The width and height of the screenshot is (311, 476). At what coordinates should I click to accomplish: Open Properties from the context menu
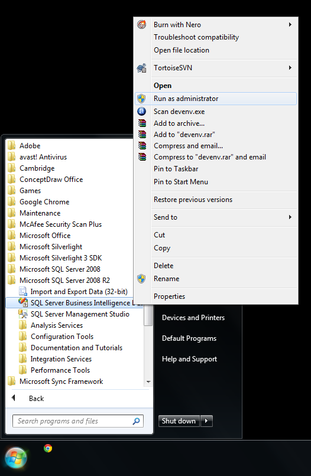tap(169, 296)
